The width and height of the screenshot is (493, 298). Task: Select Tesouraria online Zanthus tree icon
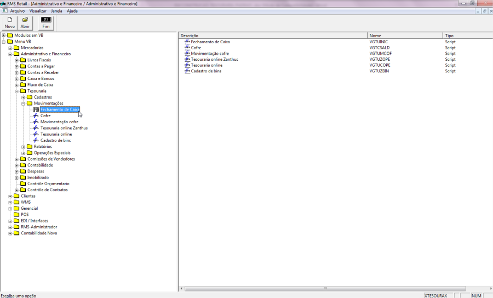pos(36,128)
